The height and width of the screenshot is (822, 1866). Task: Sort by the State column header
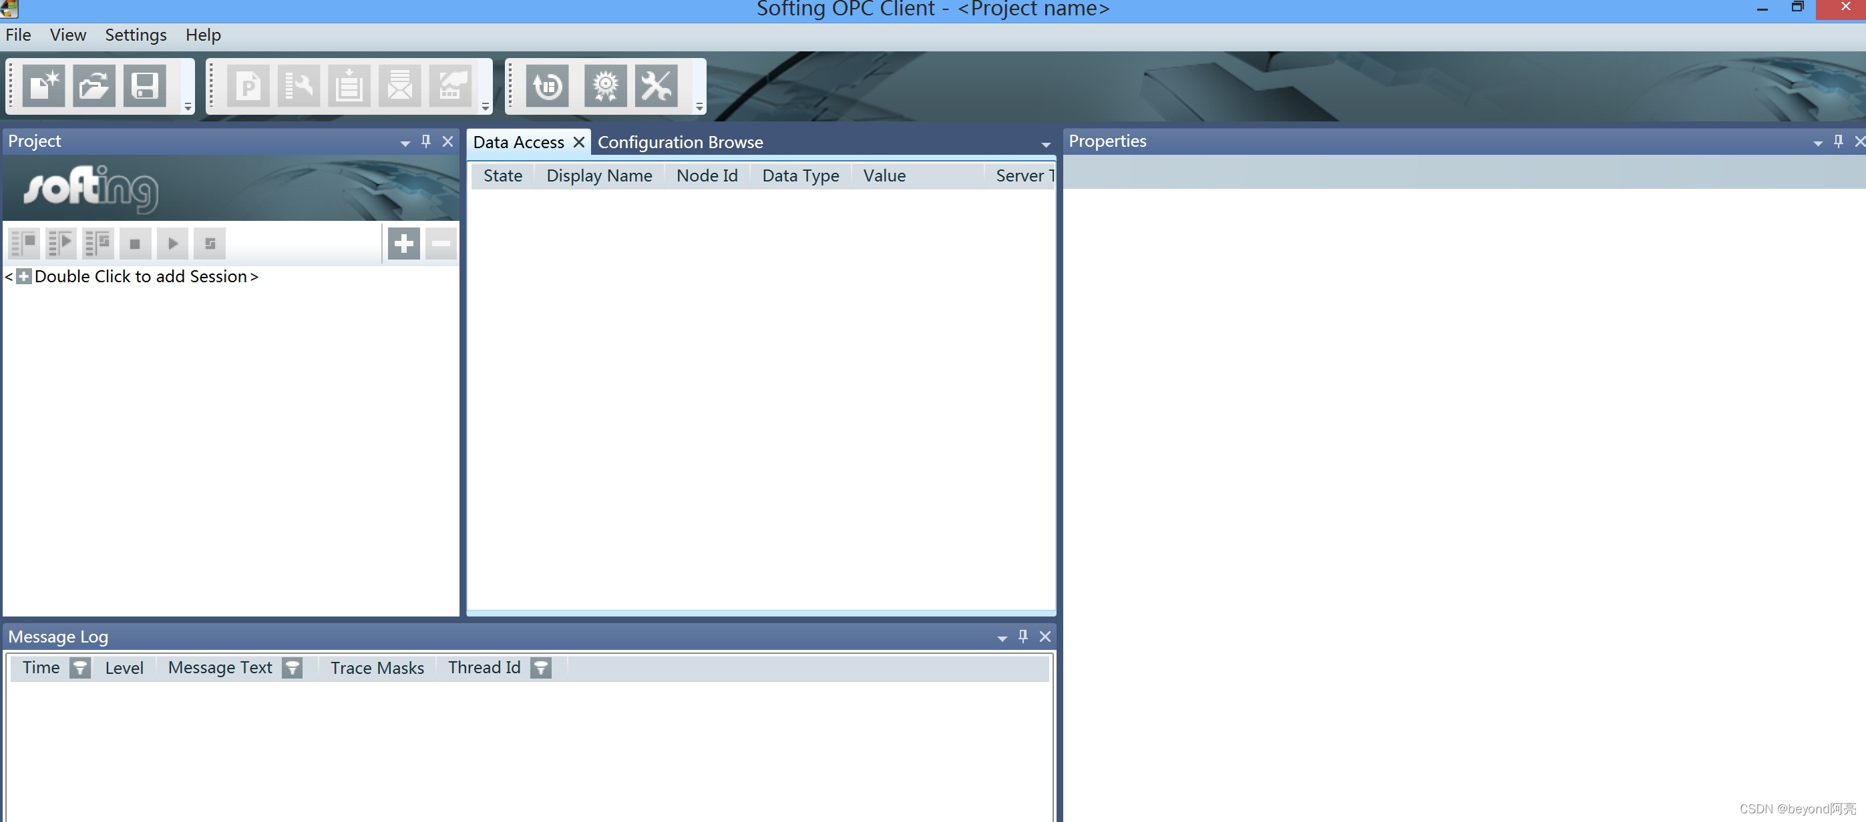pos(503,176)
